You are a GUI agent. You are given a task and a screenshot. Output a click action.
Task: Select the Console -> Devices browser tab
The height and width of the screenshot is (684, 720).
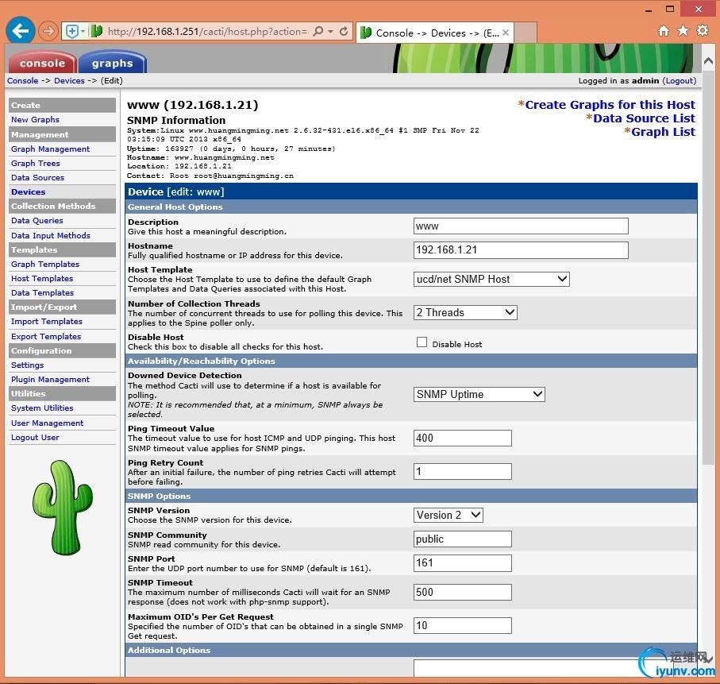point(434,33)
